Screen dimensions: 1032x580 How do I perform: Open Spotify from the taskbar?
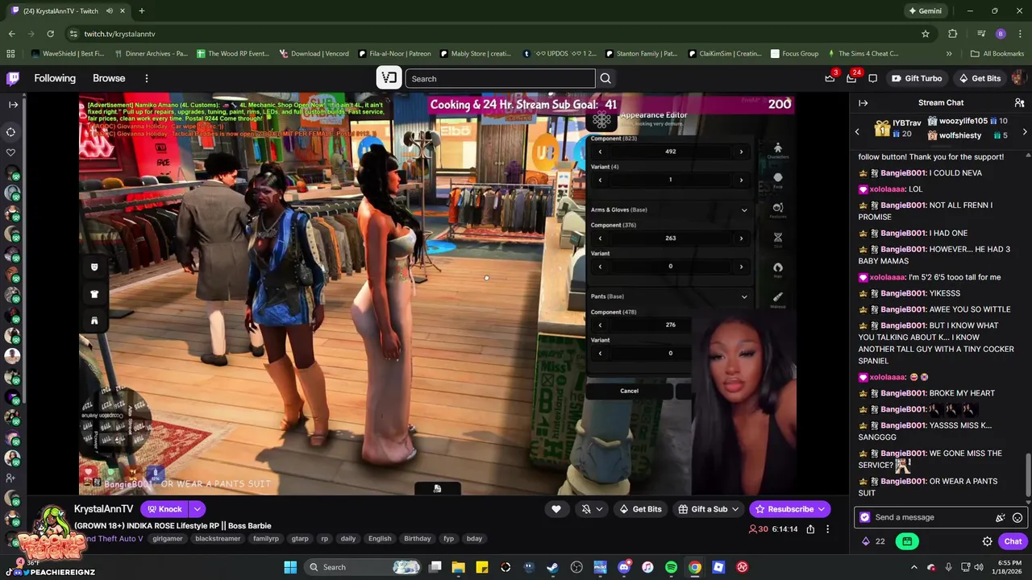(671, 567)
